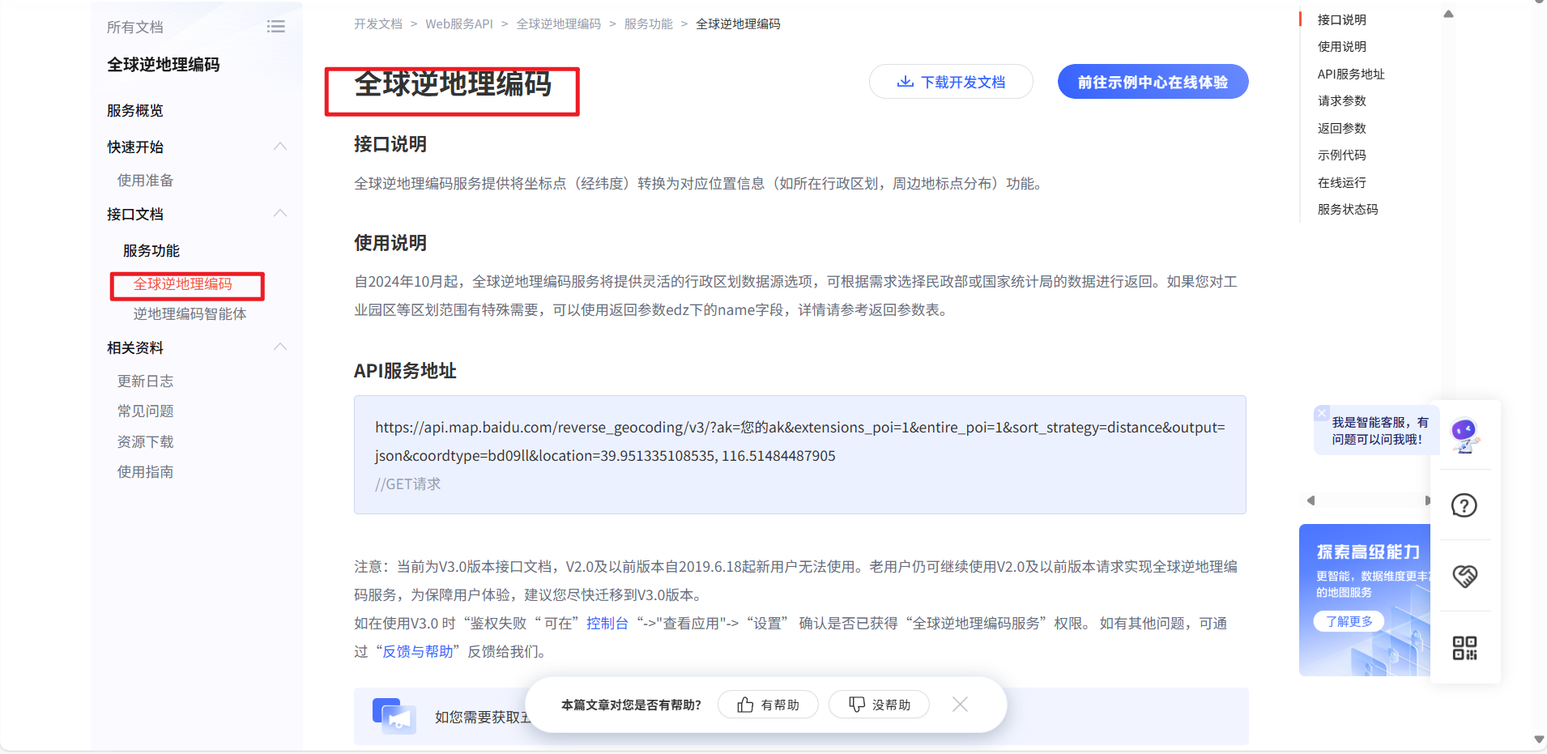
Task: Jump to 使用说明 in the page outline
Action: coord(1342,47)
